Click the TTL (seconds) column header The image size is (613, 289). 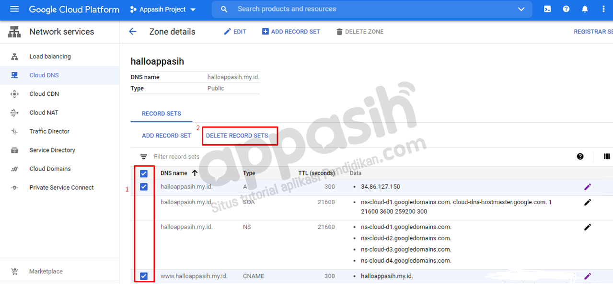tap(316, 173)
